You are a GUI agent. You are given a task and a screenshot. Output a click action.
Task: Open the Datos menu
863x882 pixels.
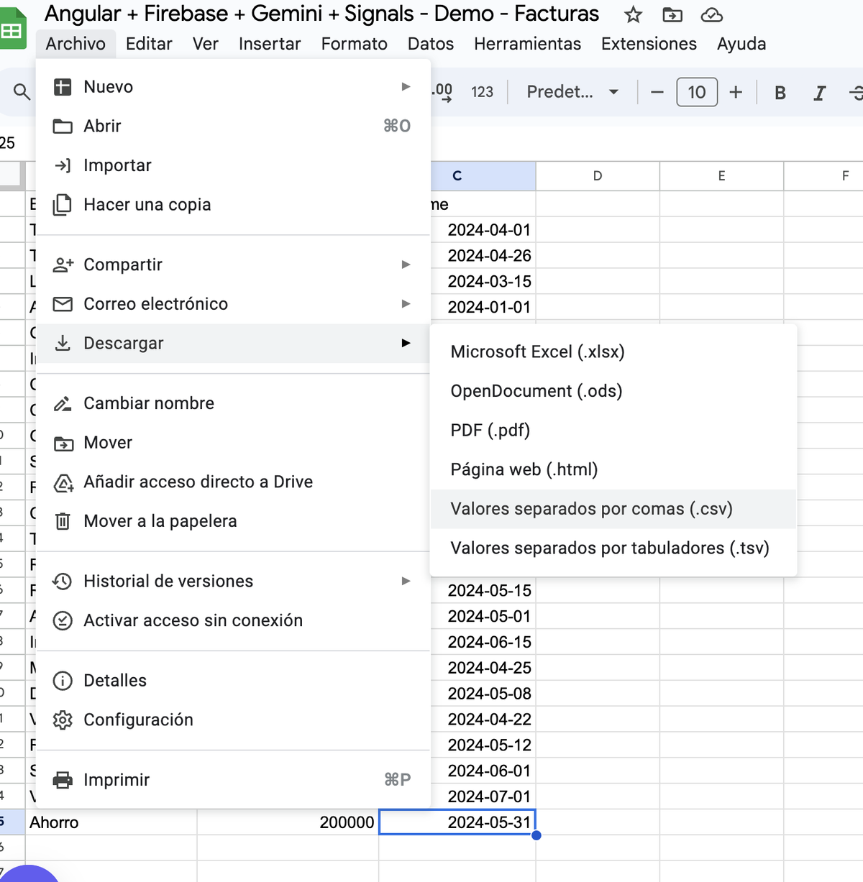coord(431,44)
